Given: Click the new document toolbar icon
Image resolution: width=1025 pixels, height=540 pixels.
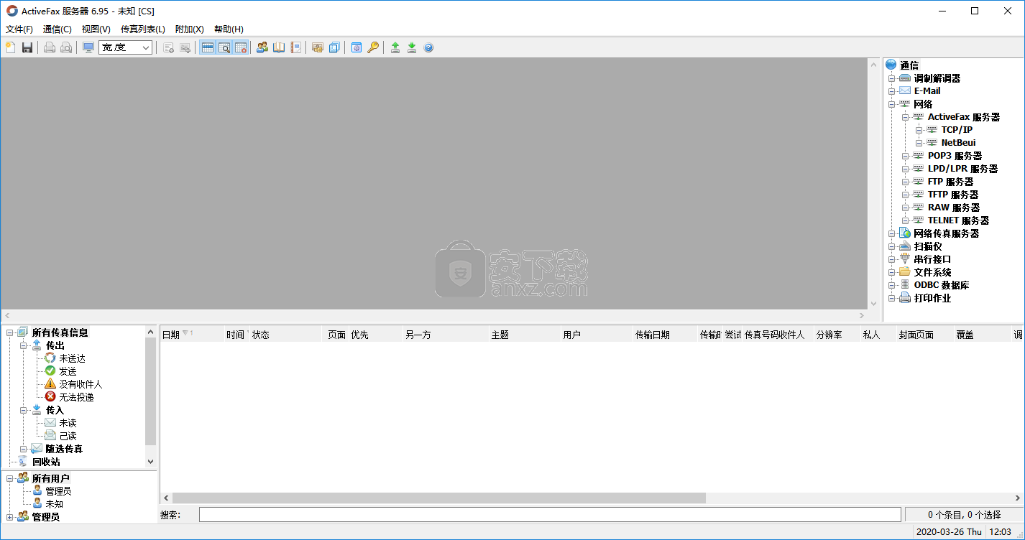Looking at the screenshot, I should coord(10,47).
